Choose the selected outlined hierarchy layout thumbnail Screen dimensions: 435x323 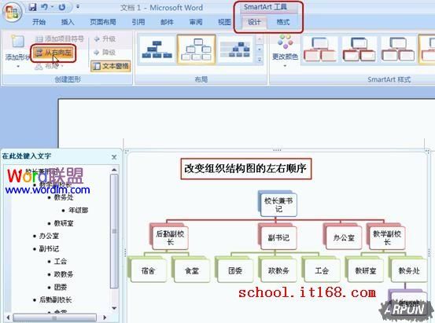(x=196, y=50)
